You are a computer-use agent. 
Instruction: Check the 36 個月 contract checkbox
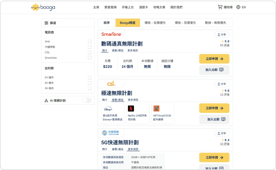(90, 88)
